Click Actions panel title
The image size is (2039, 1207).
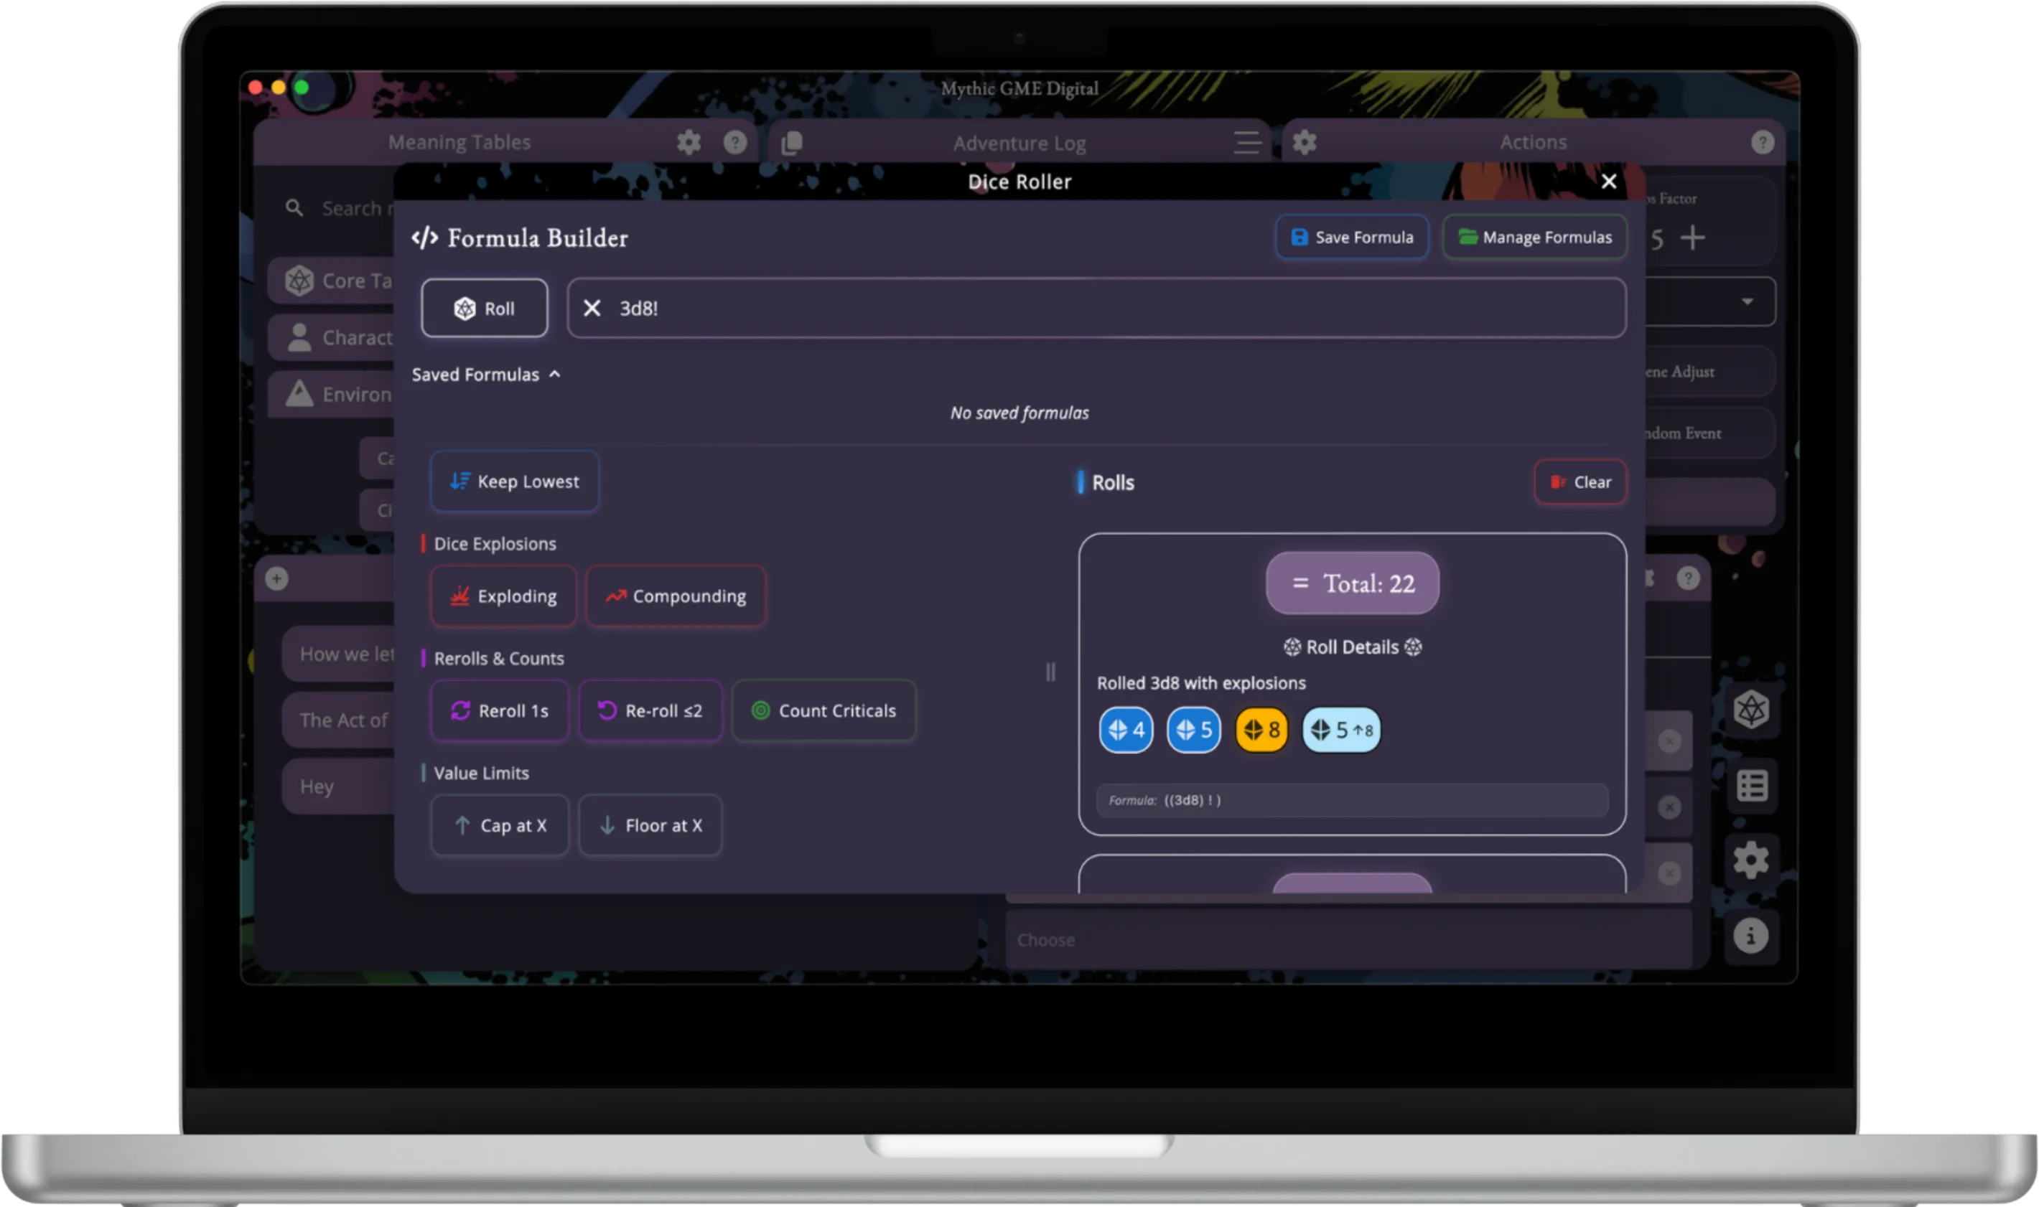pos(1533,142)
